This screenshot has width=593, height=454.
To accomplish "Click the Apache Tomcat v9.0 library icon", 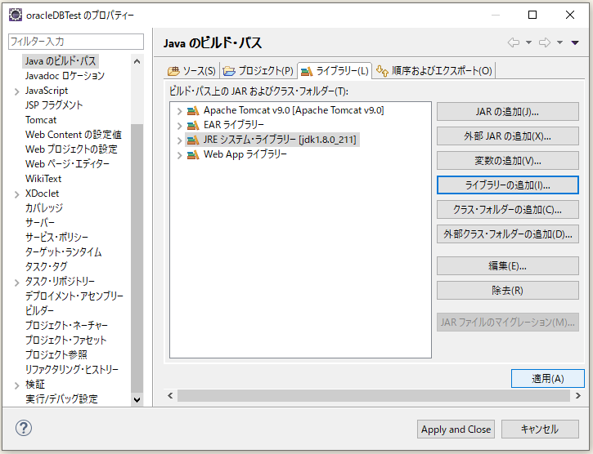I will point(193,111).
